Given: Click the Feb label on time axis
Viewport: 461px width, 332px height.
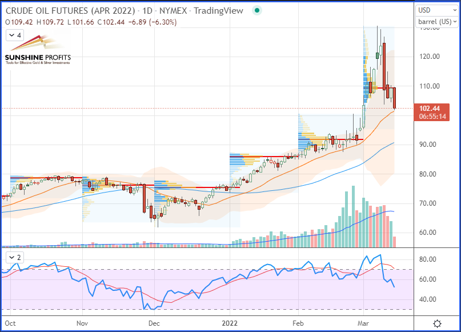Looking at the screenshot, I should tap(298, 323).
